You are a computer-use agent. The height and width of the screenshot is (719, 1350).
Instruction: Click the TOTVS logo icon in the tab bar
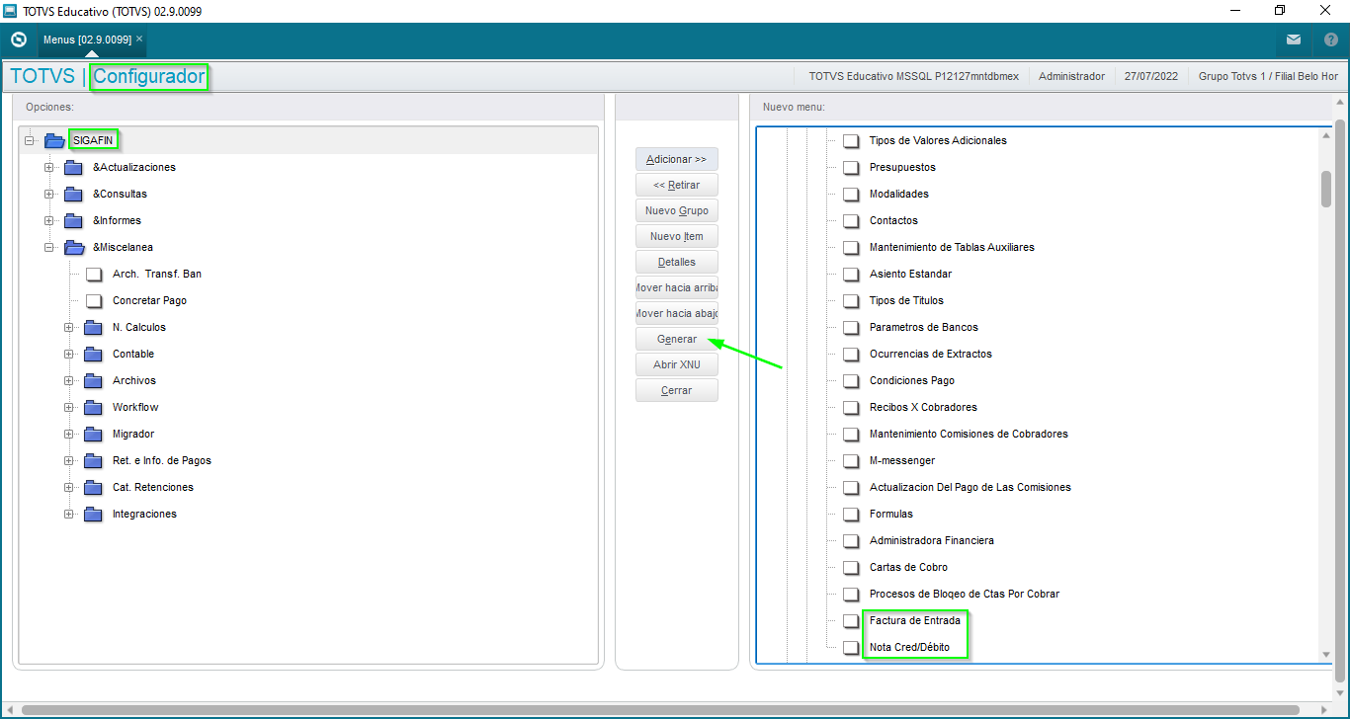tap(18, 40)
